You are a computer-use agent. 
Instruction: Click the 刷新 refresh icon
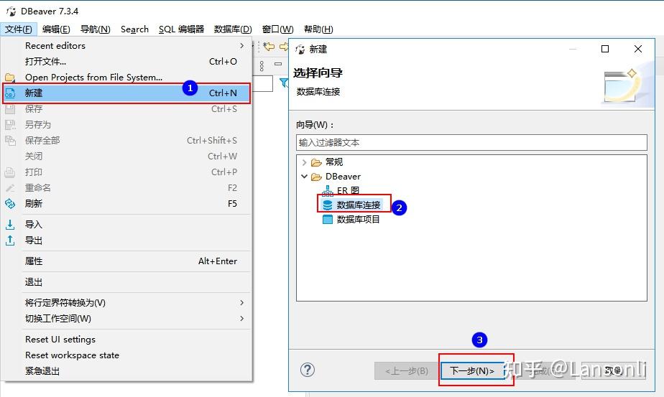[10, 204]
